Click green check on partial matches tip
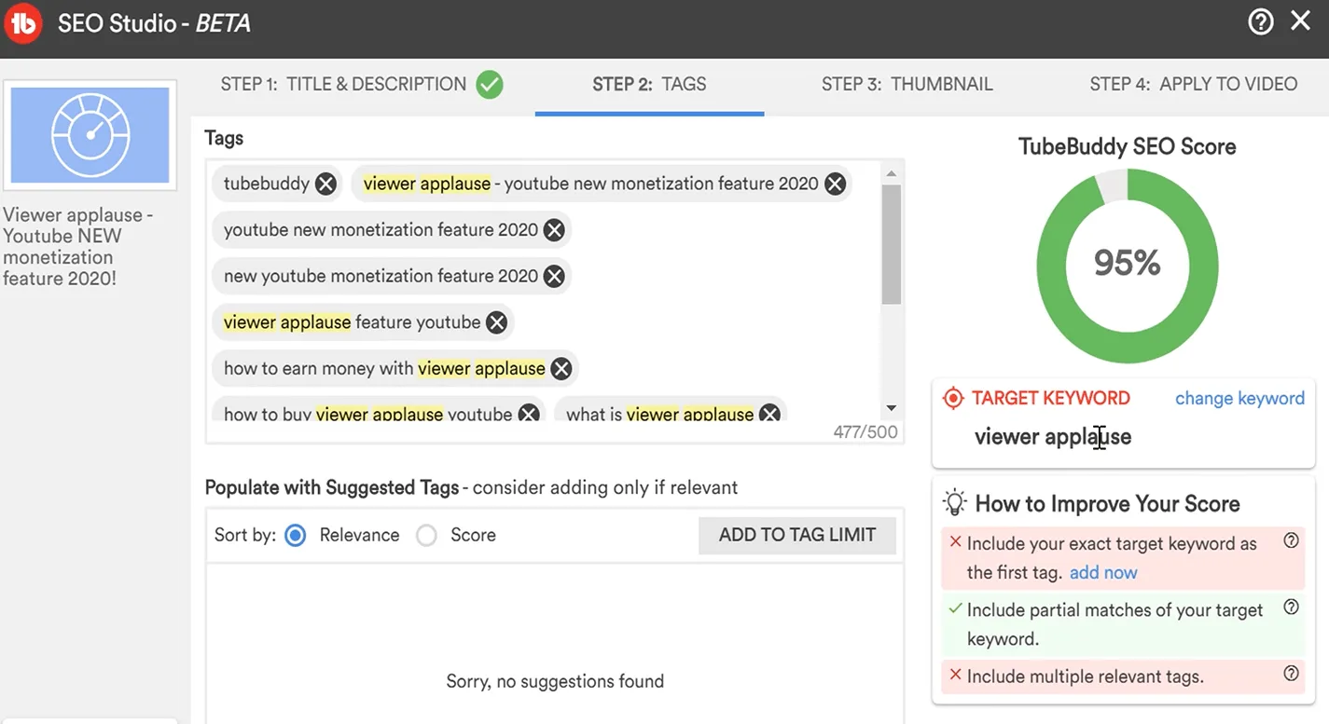1329x724 pixels. point(955,608)
